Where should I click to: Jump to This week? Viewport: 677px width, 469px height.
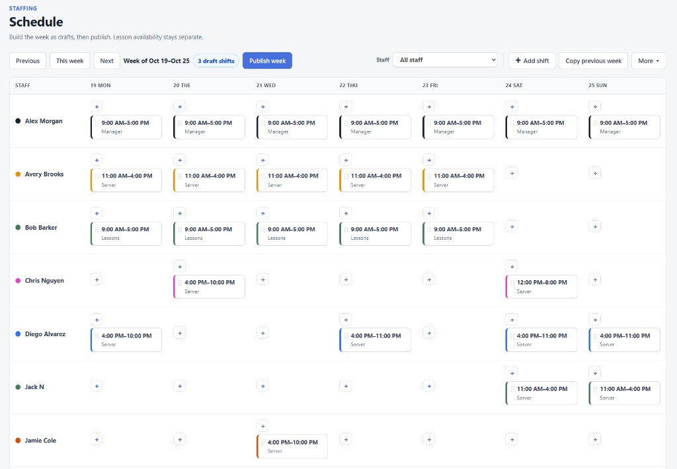[x=70, y=61]
